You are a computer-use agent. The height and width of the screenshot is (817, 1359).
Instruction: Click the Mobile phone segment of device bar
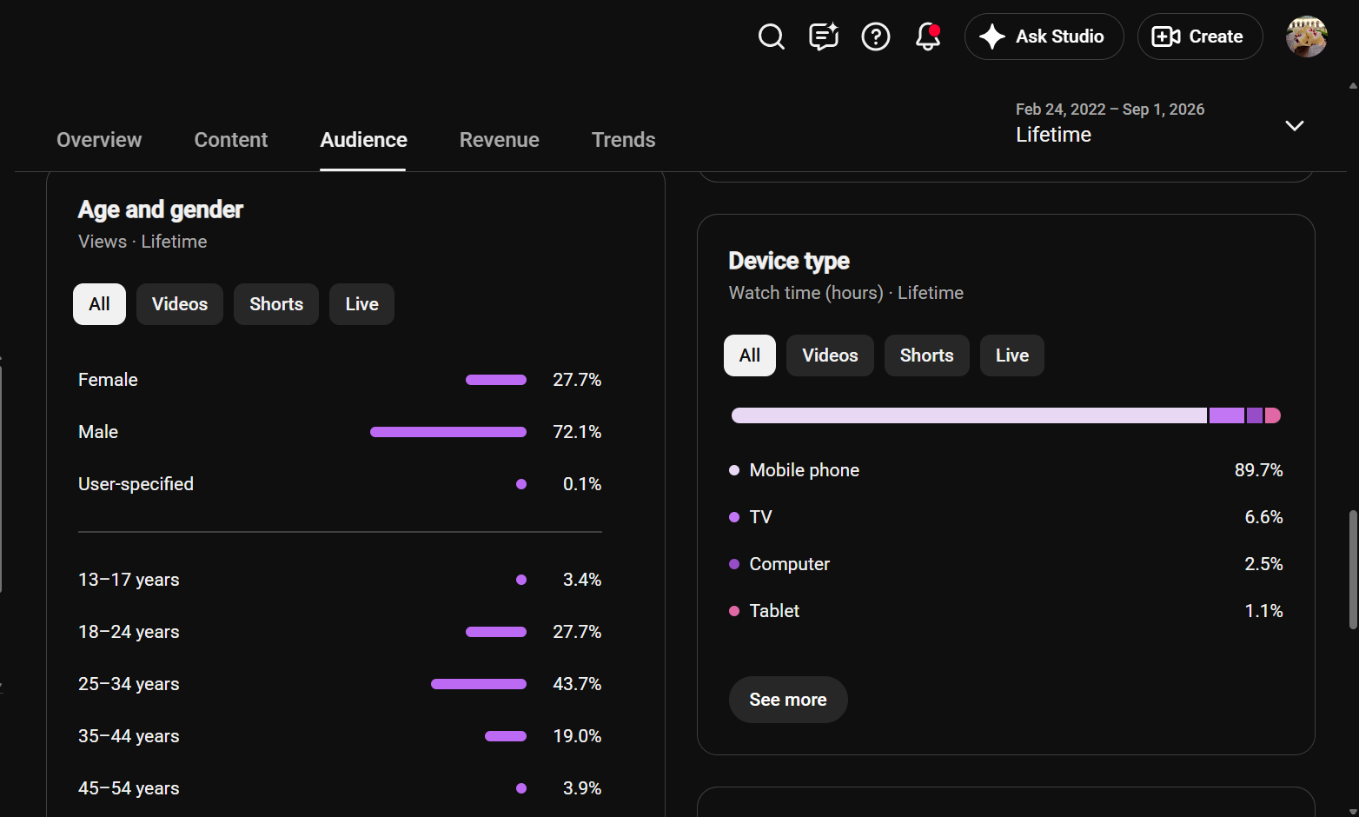tap(969, 415)
